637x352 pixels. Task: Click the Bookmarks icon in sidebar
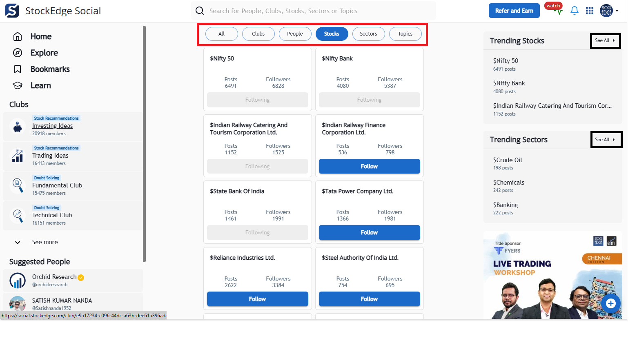point(18,69)
